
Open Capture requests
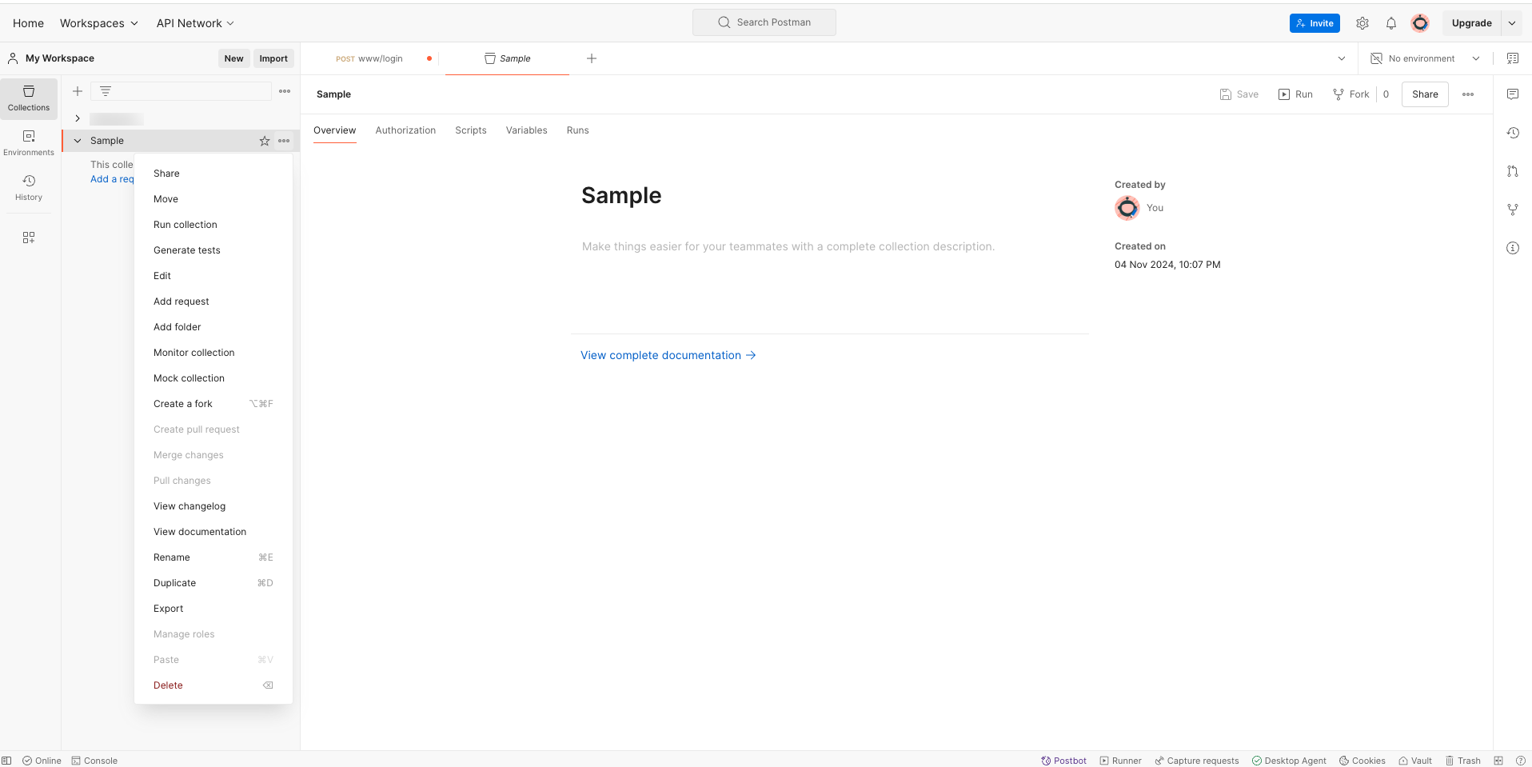point(1196,761)
